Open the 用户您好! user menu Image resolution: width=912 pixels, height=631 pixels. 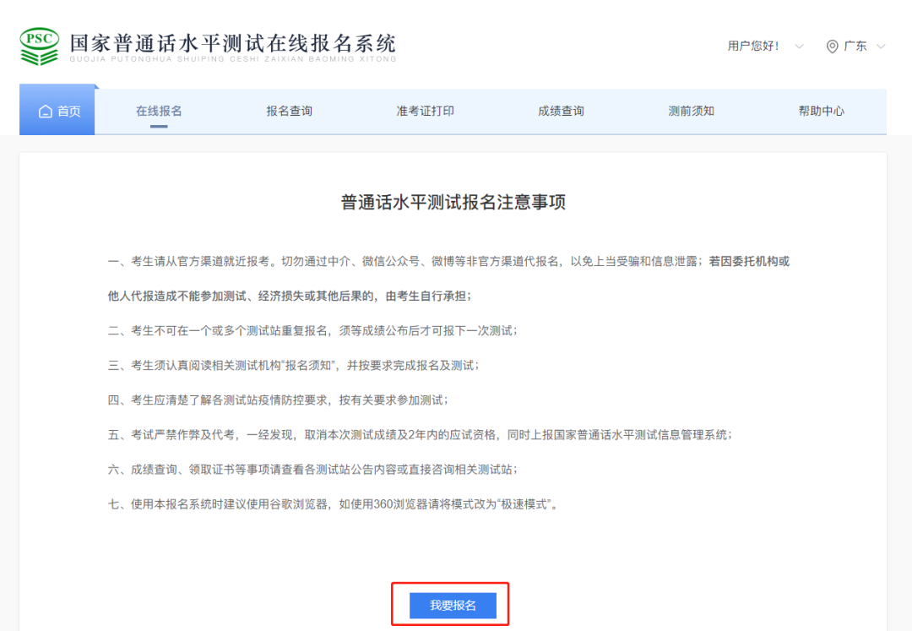tap(752, 46)
